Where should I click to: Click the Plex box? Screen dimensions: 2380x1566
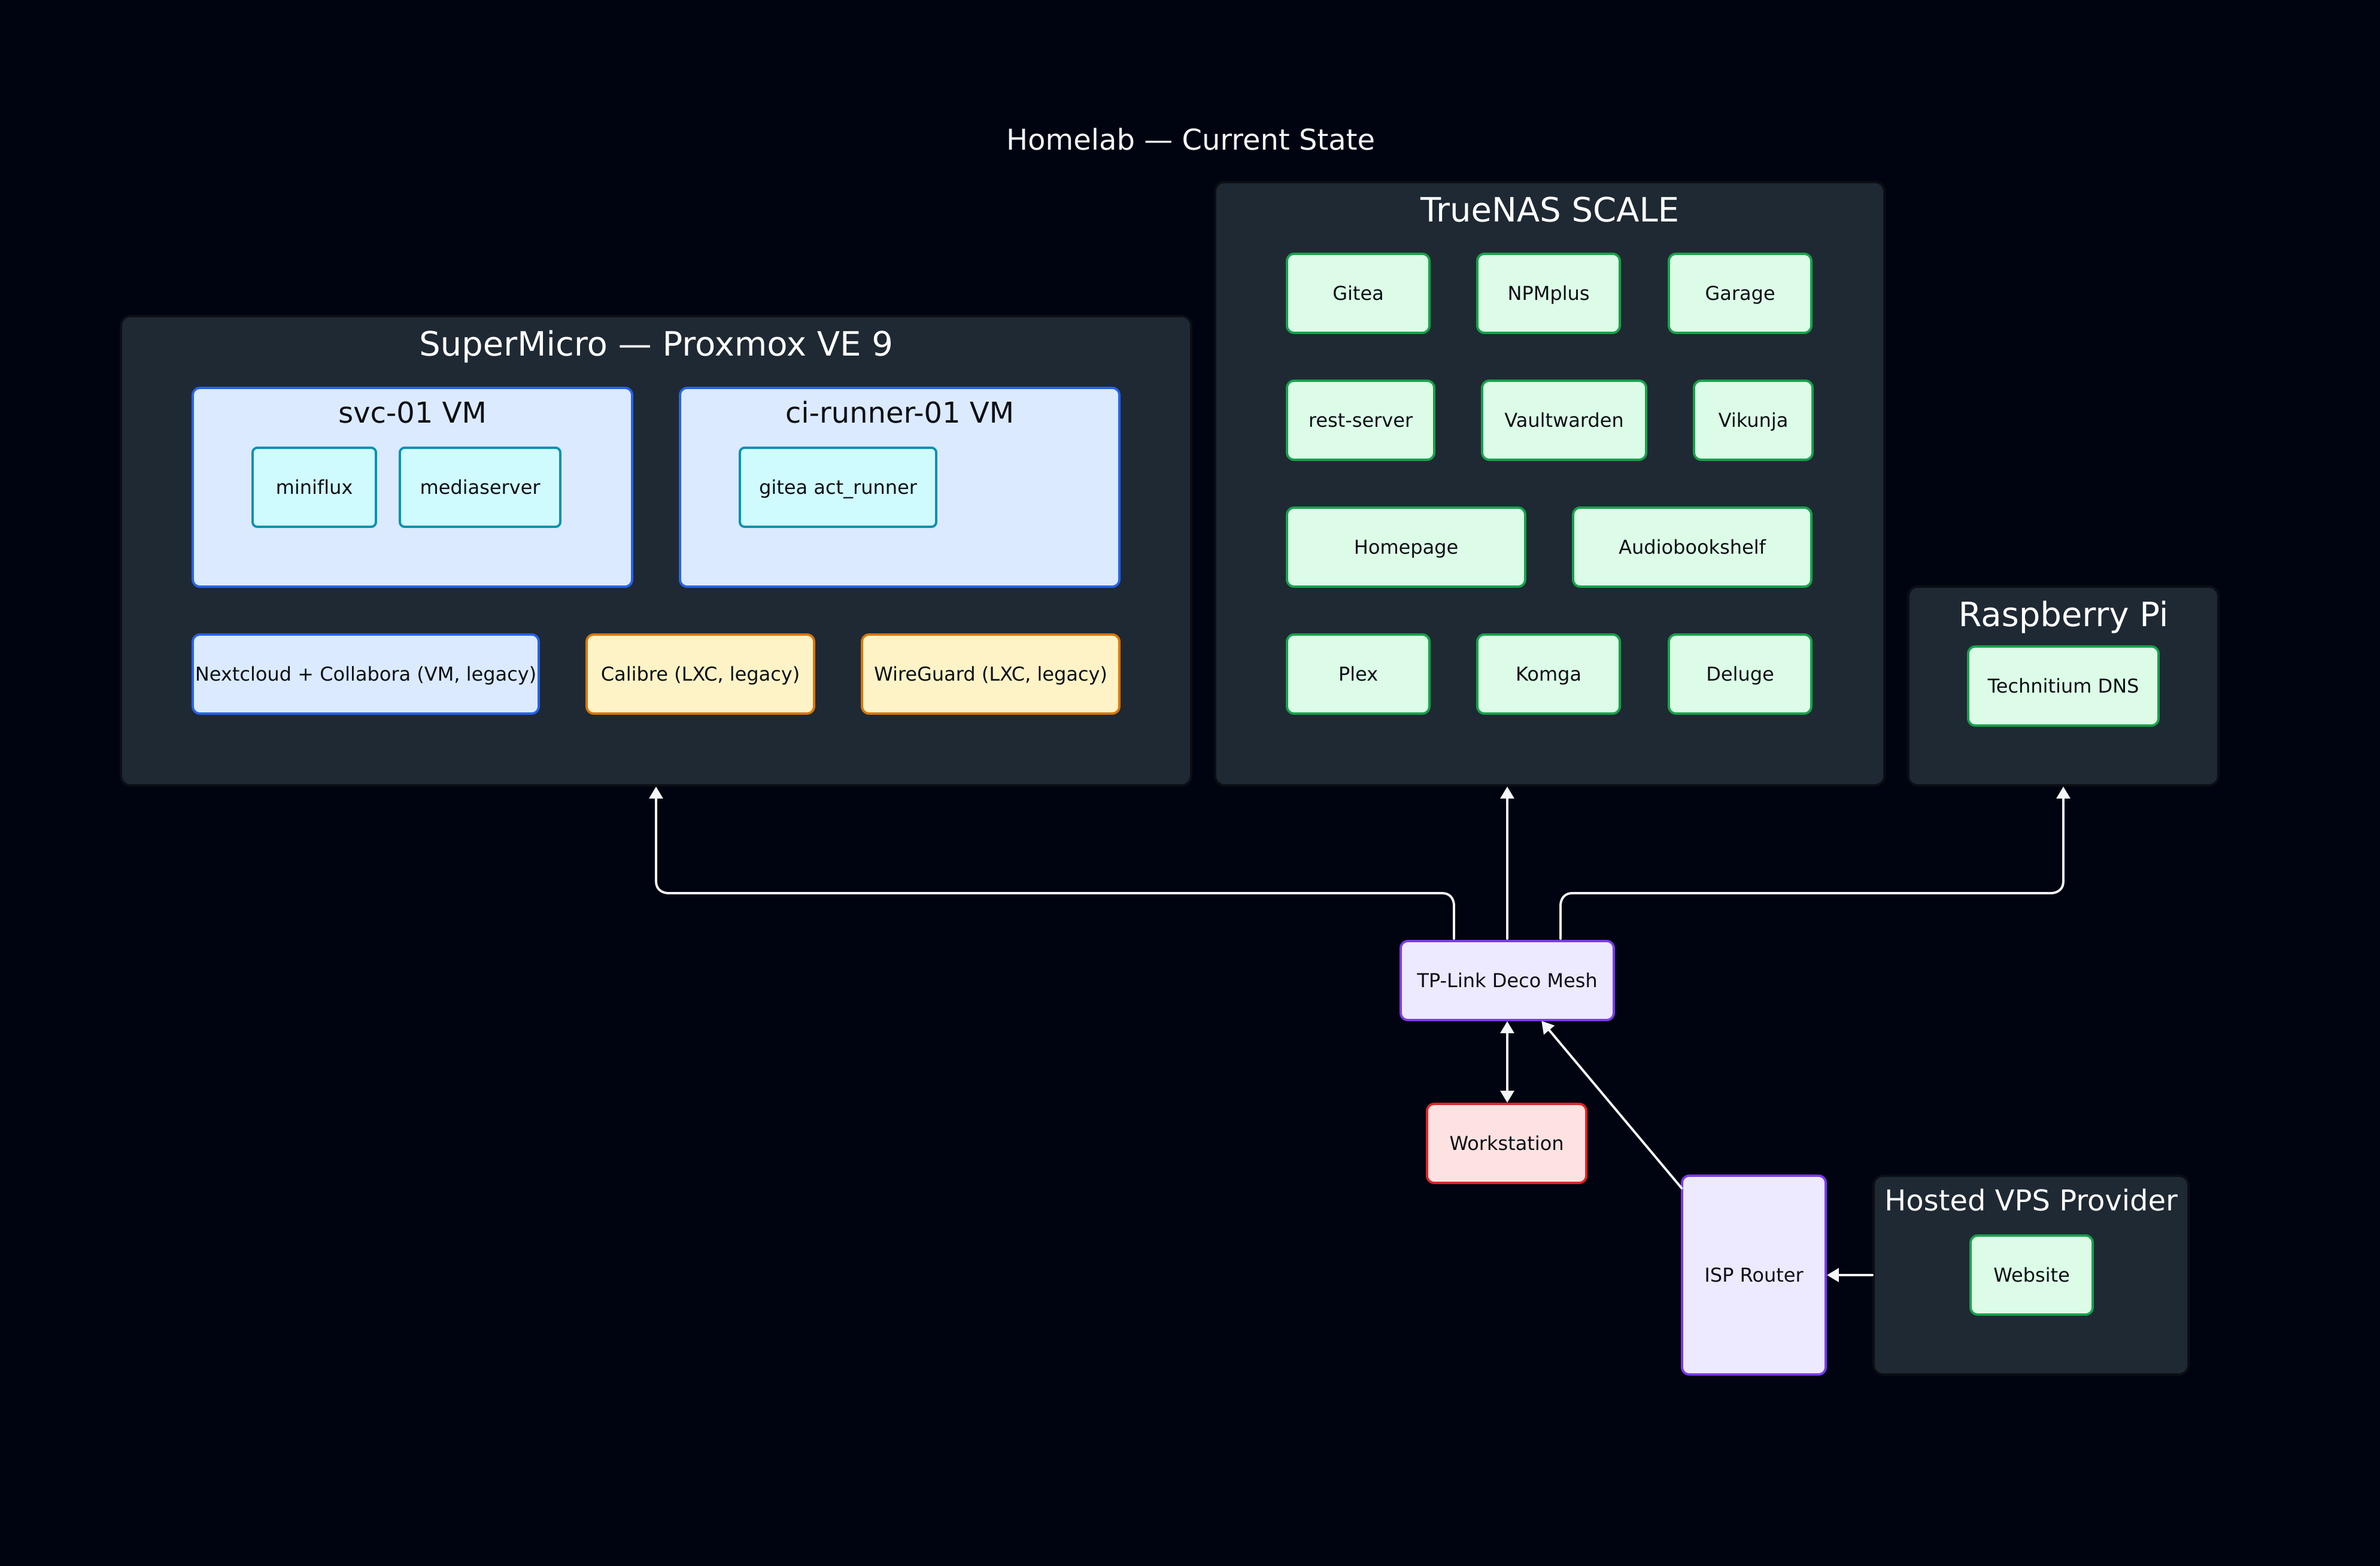coord(1358,674)
